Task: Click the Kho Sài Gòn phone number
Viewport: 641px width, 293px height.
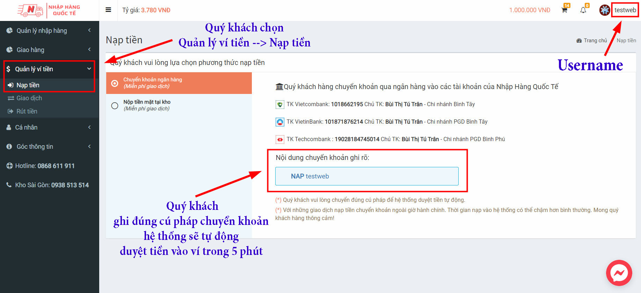Action: (x=70, y=185)
